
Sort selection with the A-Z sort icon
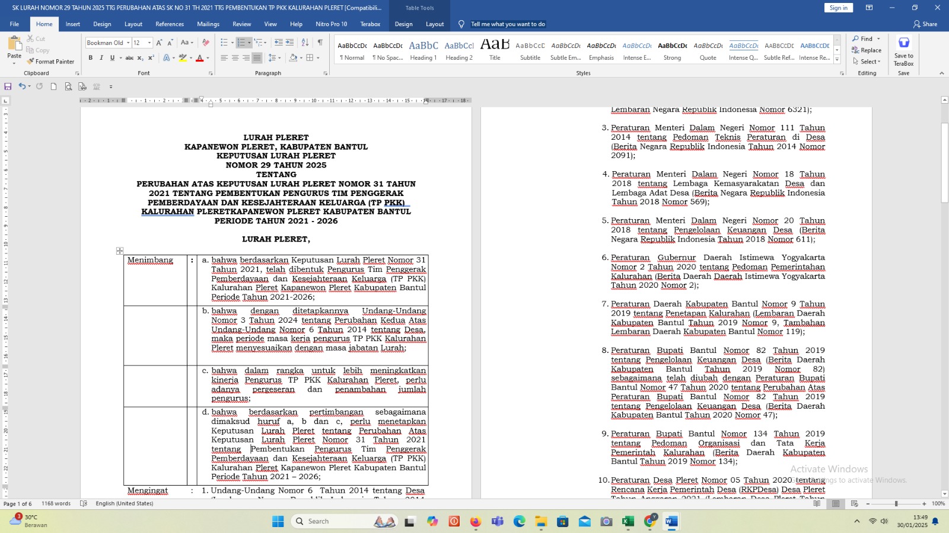[305, 43]
